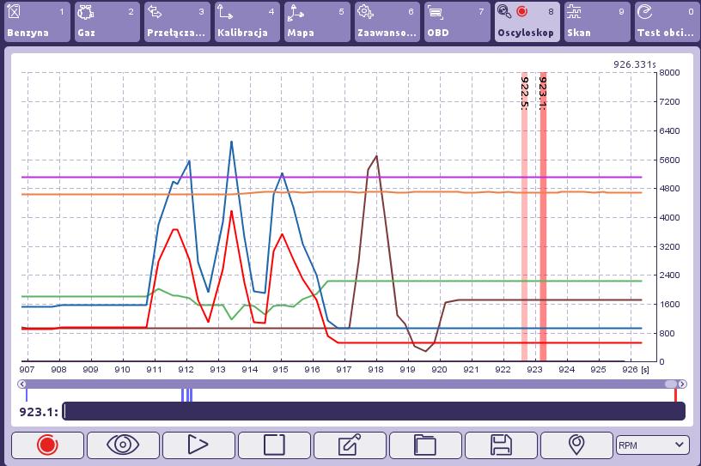Start playback with the play button

click(x=198, y=445)
